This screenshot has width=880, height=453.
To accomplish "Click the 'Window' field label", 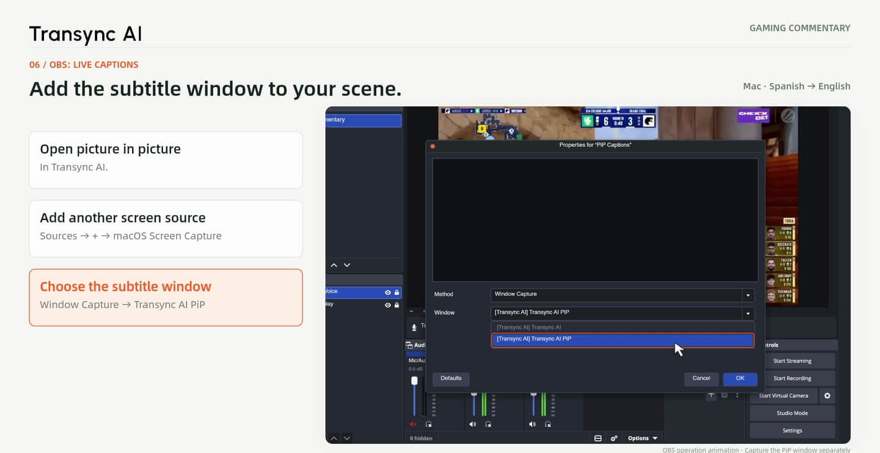I will tap(444, 313).
